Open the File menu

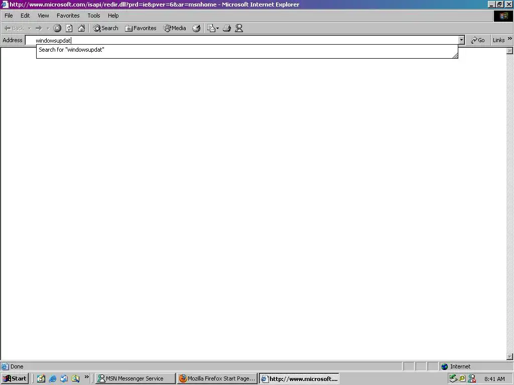point(9,16)
